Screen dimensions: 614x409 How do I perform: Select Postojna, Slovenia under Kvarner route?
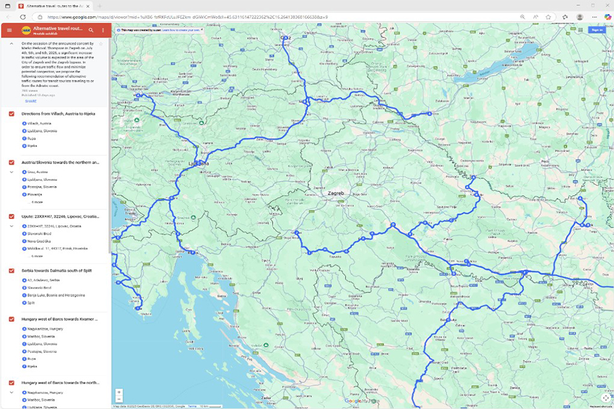point(42,351)
